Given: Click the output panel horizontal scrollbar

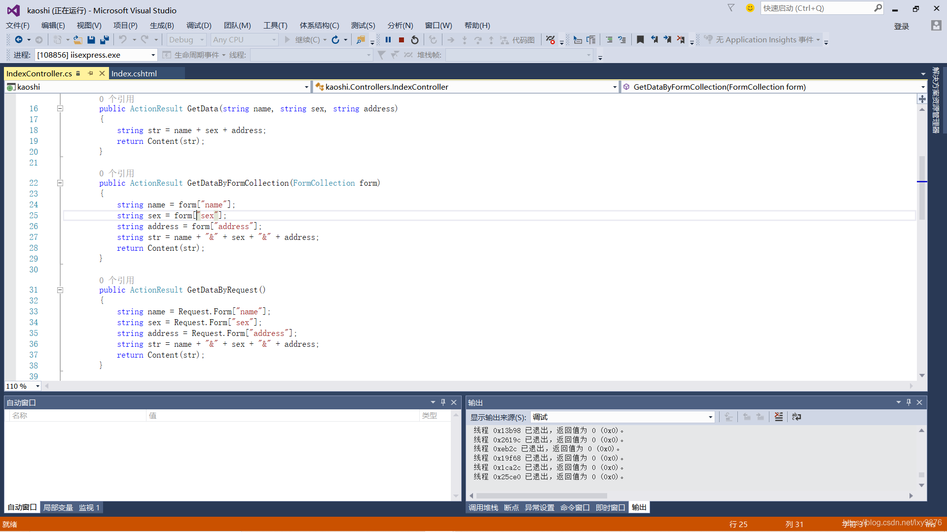Looking at the screenshot, I should point(542,496).
